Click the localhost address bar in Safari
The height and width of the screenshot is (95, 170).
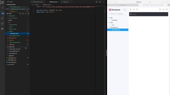pos(139,2)
